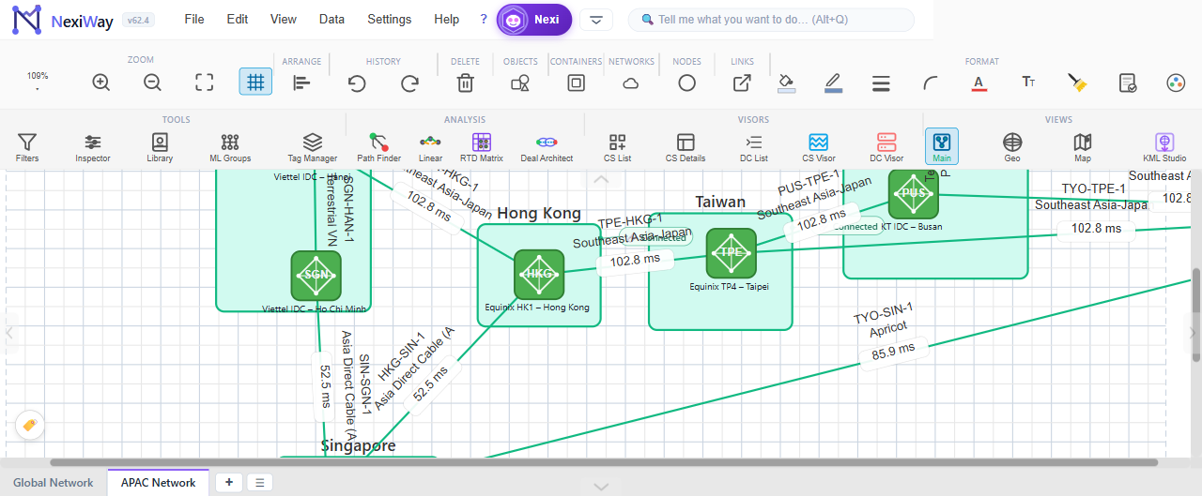Show the CS List visor
This screenshot has width=1202, height=496.
[617, 146]
